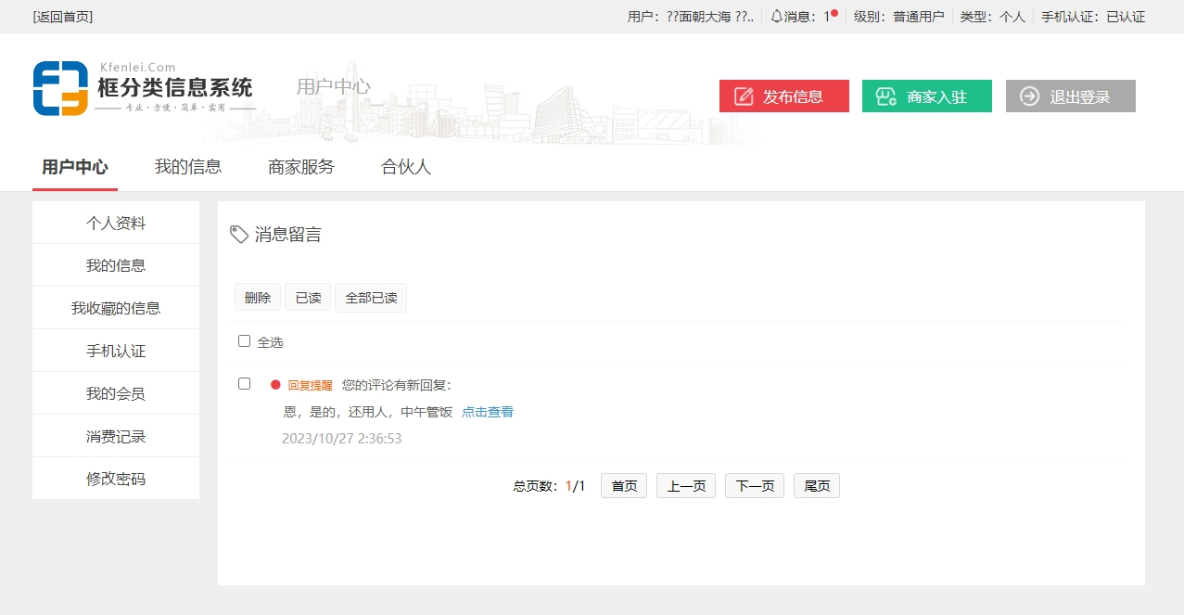Image resolution: width=1184 pixels, height=615 pixels.
Task: Click the notification bell icon
Action: tap(776, 17)
